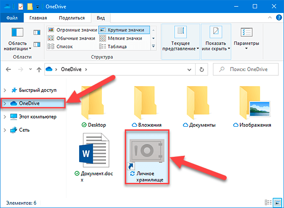284x208 pixels.
Task: Expand the layout gallery list
Action: [x=154, y=47]
